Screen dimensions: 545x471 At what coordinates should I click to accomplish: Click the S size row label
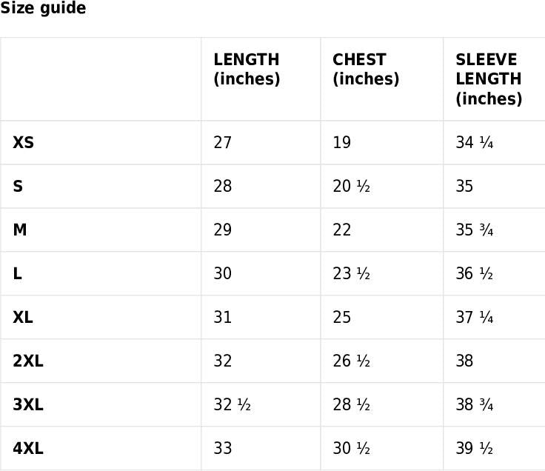coord(18,187)
